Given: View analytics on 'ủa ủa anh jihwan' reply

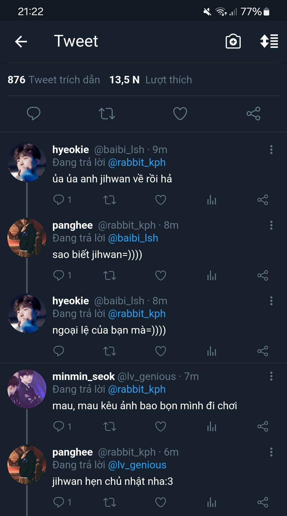Looking at the screenshot, I should pos(212,200).
